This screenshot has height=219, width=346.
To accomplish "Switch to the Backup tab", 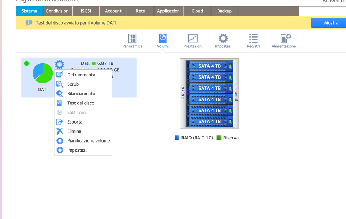I will pos(224,11).
